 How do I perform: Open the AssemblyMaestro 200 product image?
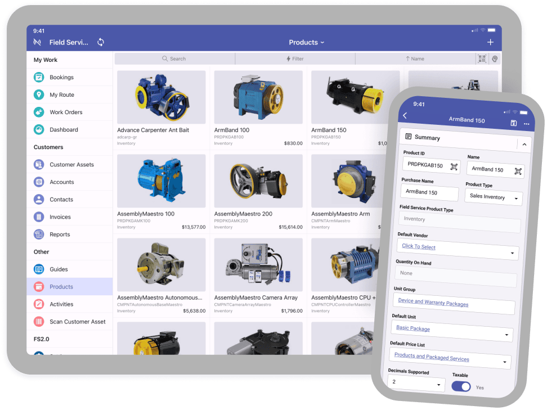point(258,181)
